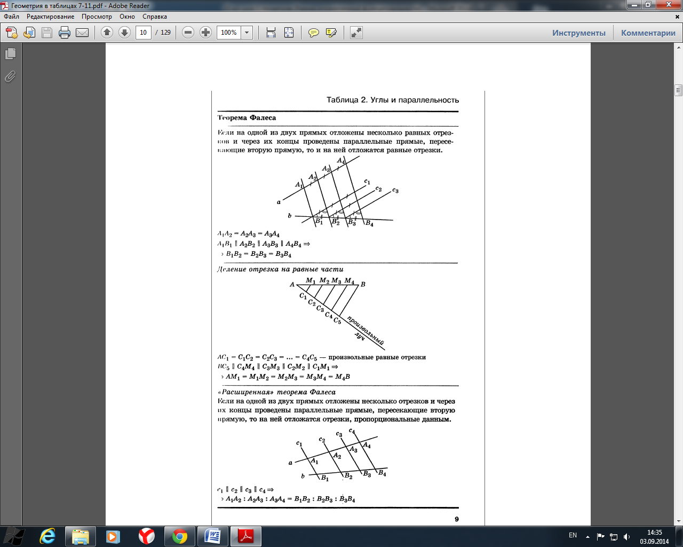The height and width of the screenshot is (547, 683).
Task: Click the page number field showing 10
Action: pos(143,33)
